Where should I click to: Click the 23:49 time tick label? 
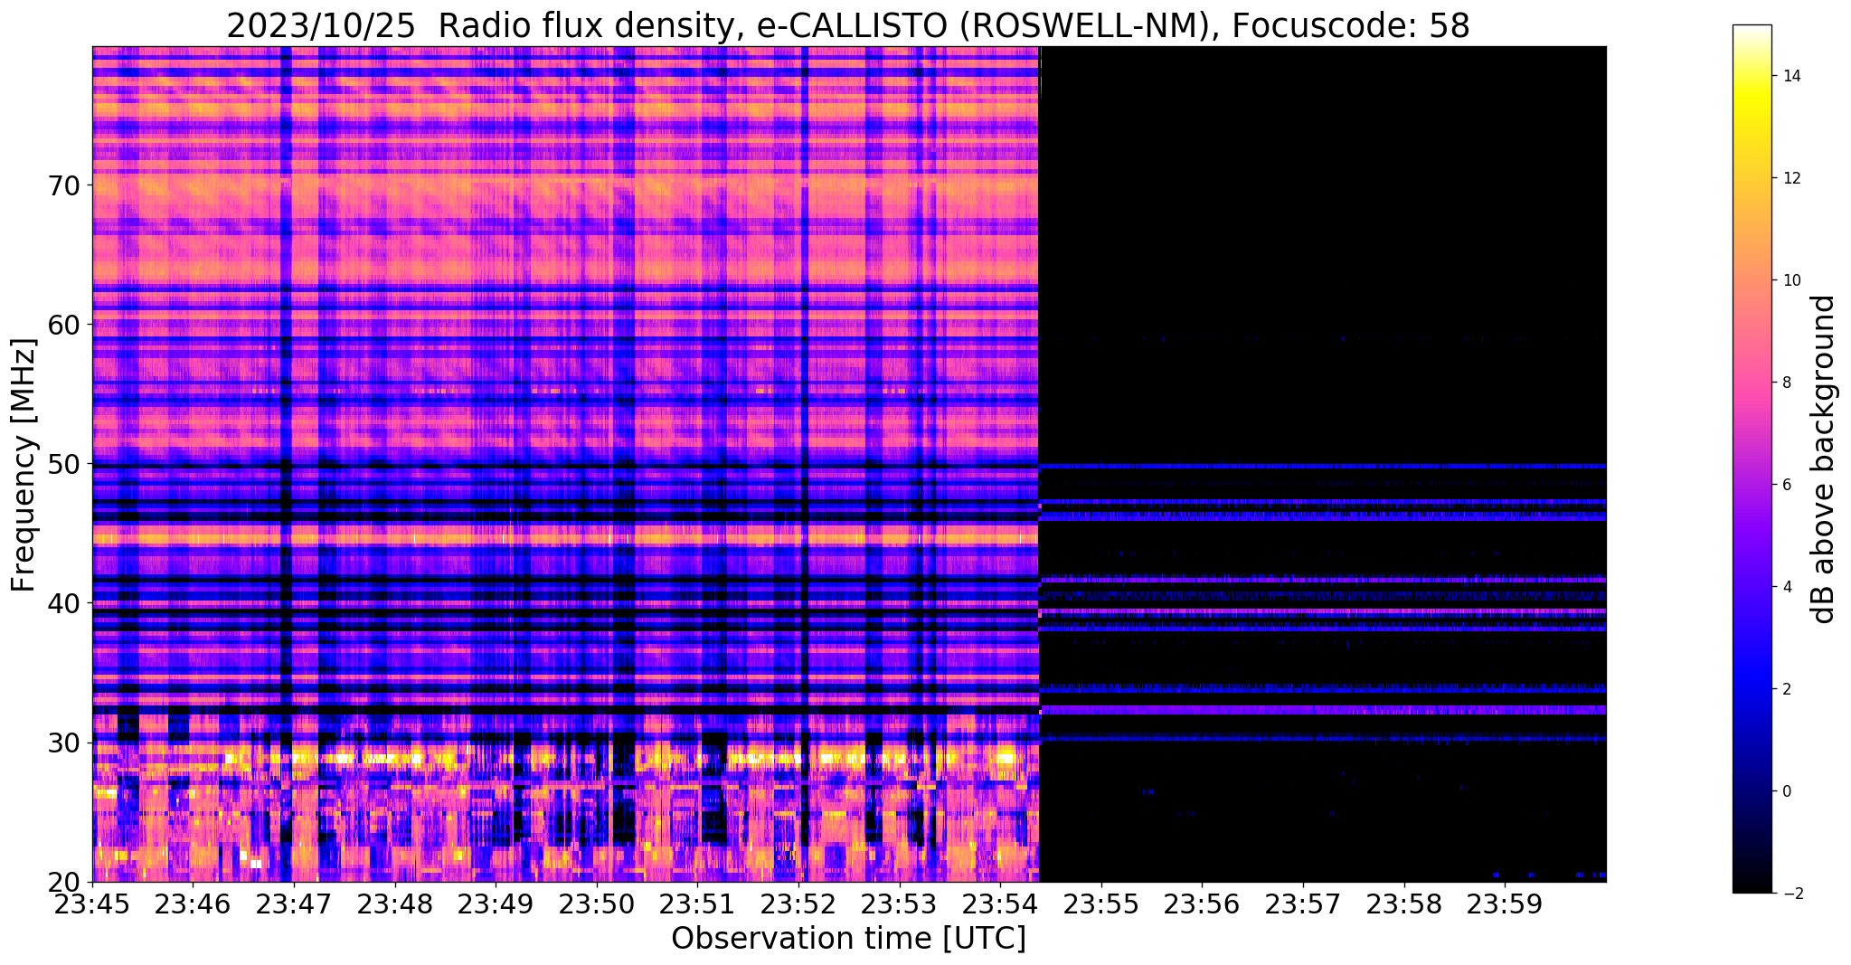pyautogui.click(x=496, y=904)
